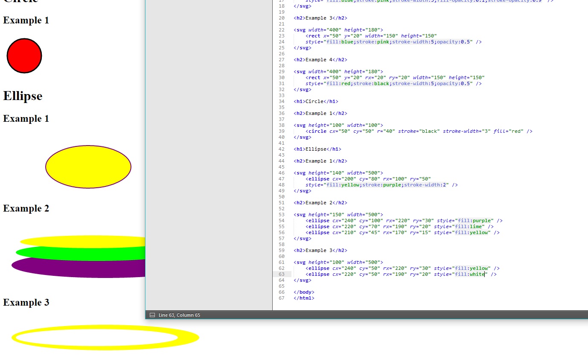Click the small panel icon in editor status bar
This screenshot has width=588, height=355.
[x=152, y=315]
